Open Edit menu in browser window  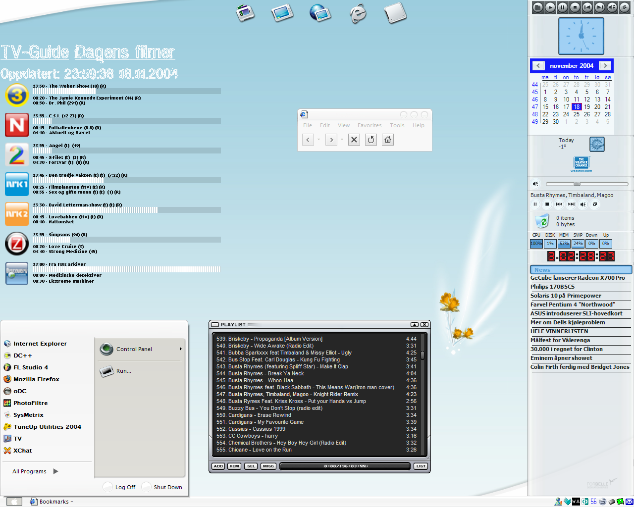point(325,125)
